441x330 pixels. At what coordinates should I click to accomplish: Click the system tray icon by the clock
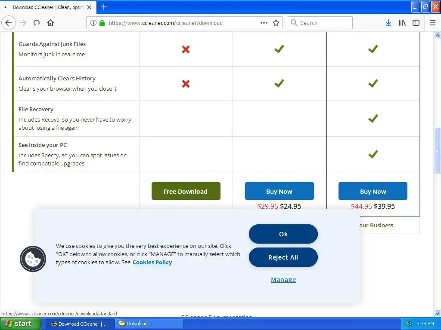click(x=409, y=324)
